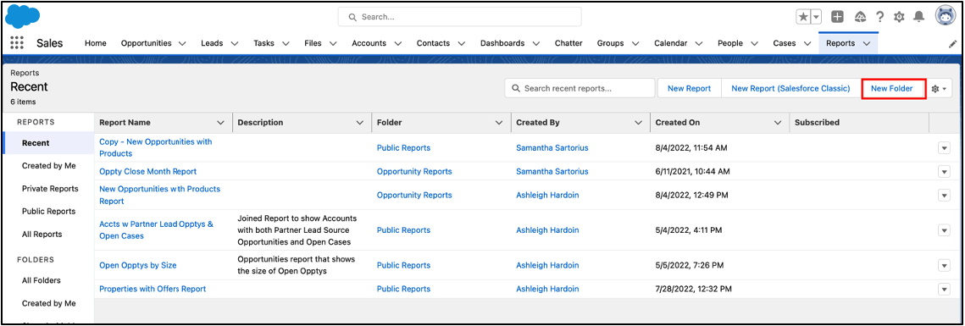This screenshot has width=965, height=326.
Task: Open Public Reports folder on Open Opptys row
Action: 403,265
